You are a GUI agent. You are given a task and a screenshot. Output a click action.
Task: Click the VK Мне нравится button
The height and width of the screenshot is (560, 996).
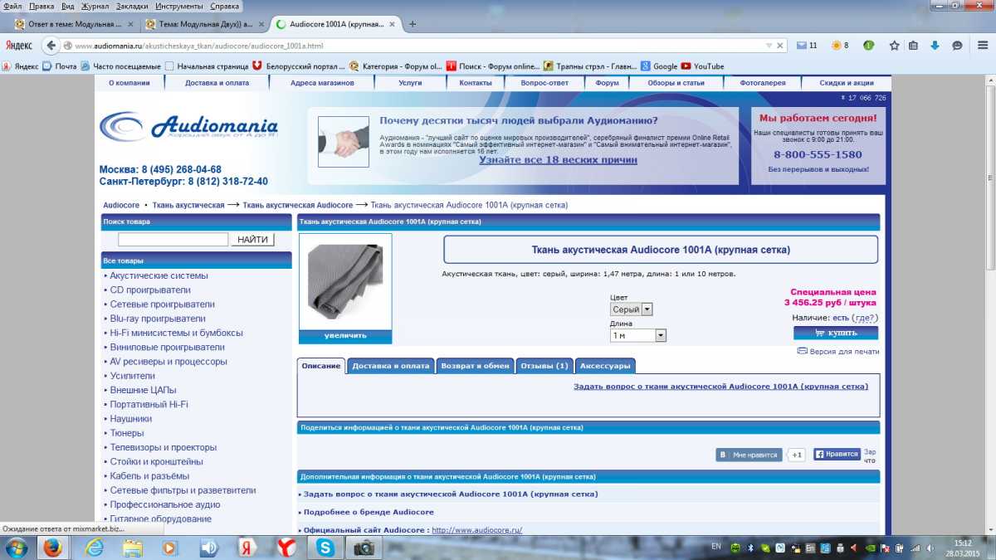[x=749, y=455]
